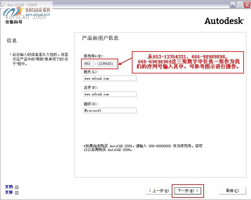Close the AutoCAD 2009 installer window
This screenshot has width=251, height=200.
247,5
